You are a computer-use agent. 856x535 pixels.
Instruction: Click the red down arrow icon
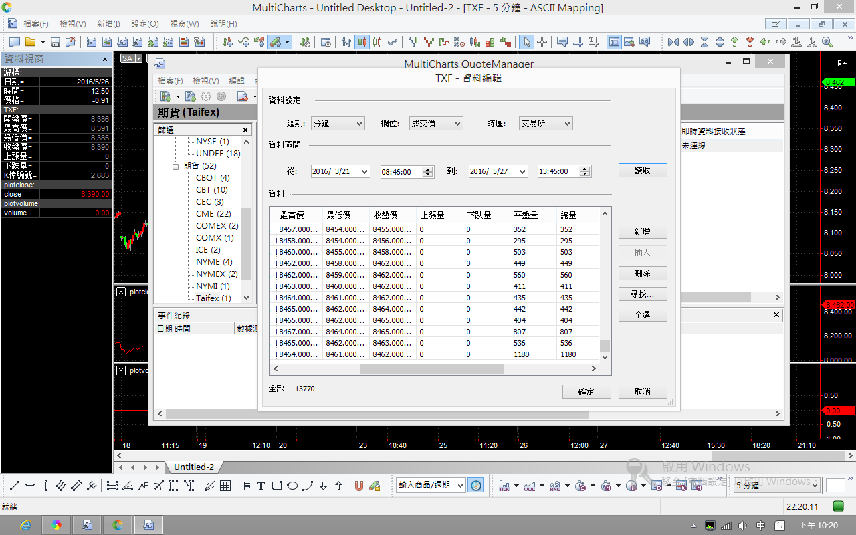pos(750,42)
